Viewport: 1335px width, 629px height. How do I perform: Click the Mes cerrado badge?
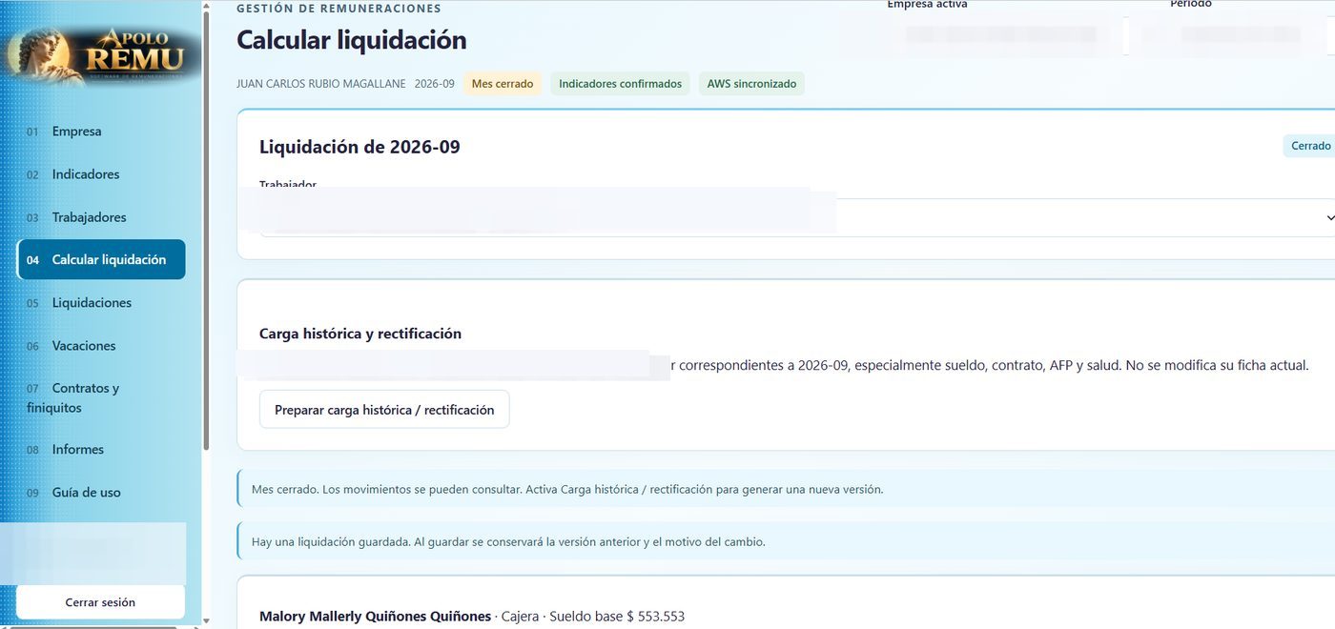[503, 84]
